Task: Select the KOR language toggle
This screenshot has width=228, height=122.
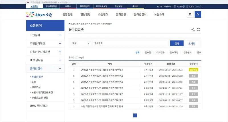Action: tap(190, 6)
